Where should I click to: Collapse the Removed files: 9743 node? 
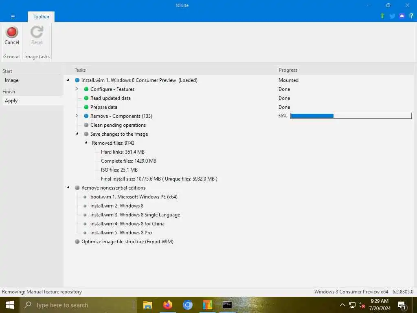coord(86,143)
